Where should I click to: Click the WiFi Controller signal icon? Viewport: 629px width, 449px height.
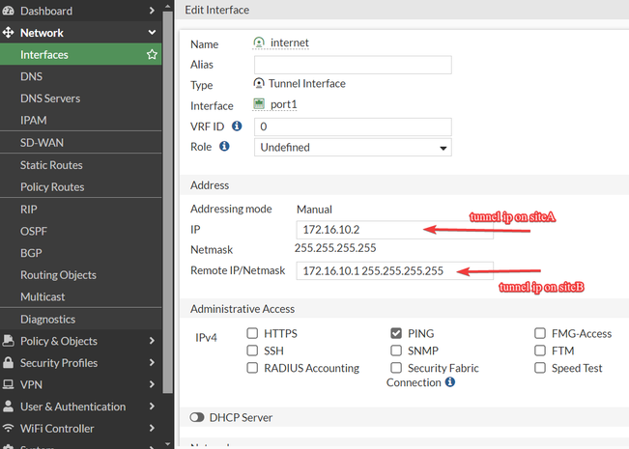tap(8, 429)
